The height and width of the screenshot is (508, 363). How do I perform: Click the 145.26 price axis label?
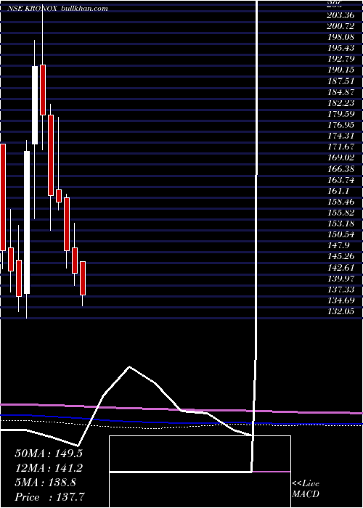(x=342, y=257)
